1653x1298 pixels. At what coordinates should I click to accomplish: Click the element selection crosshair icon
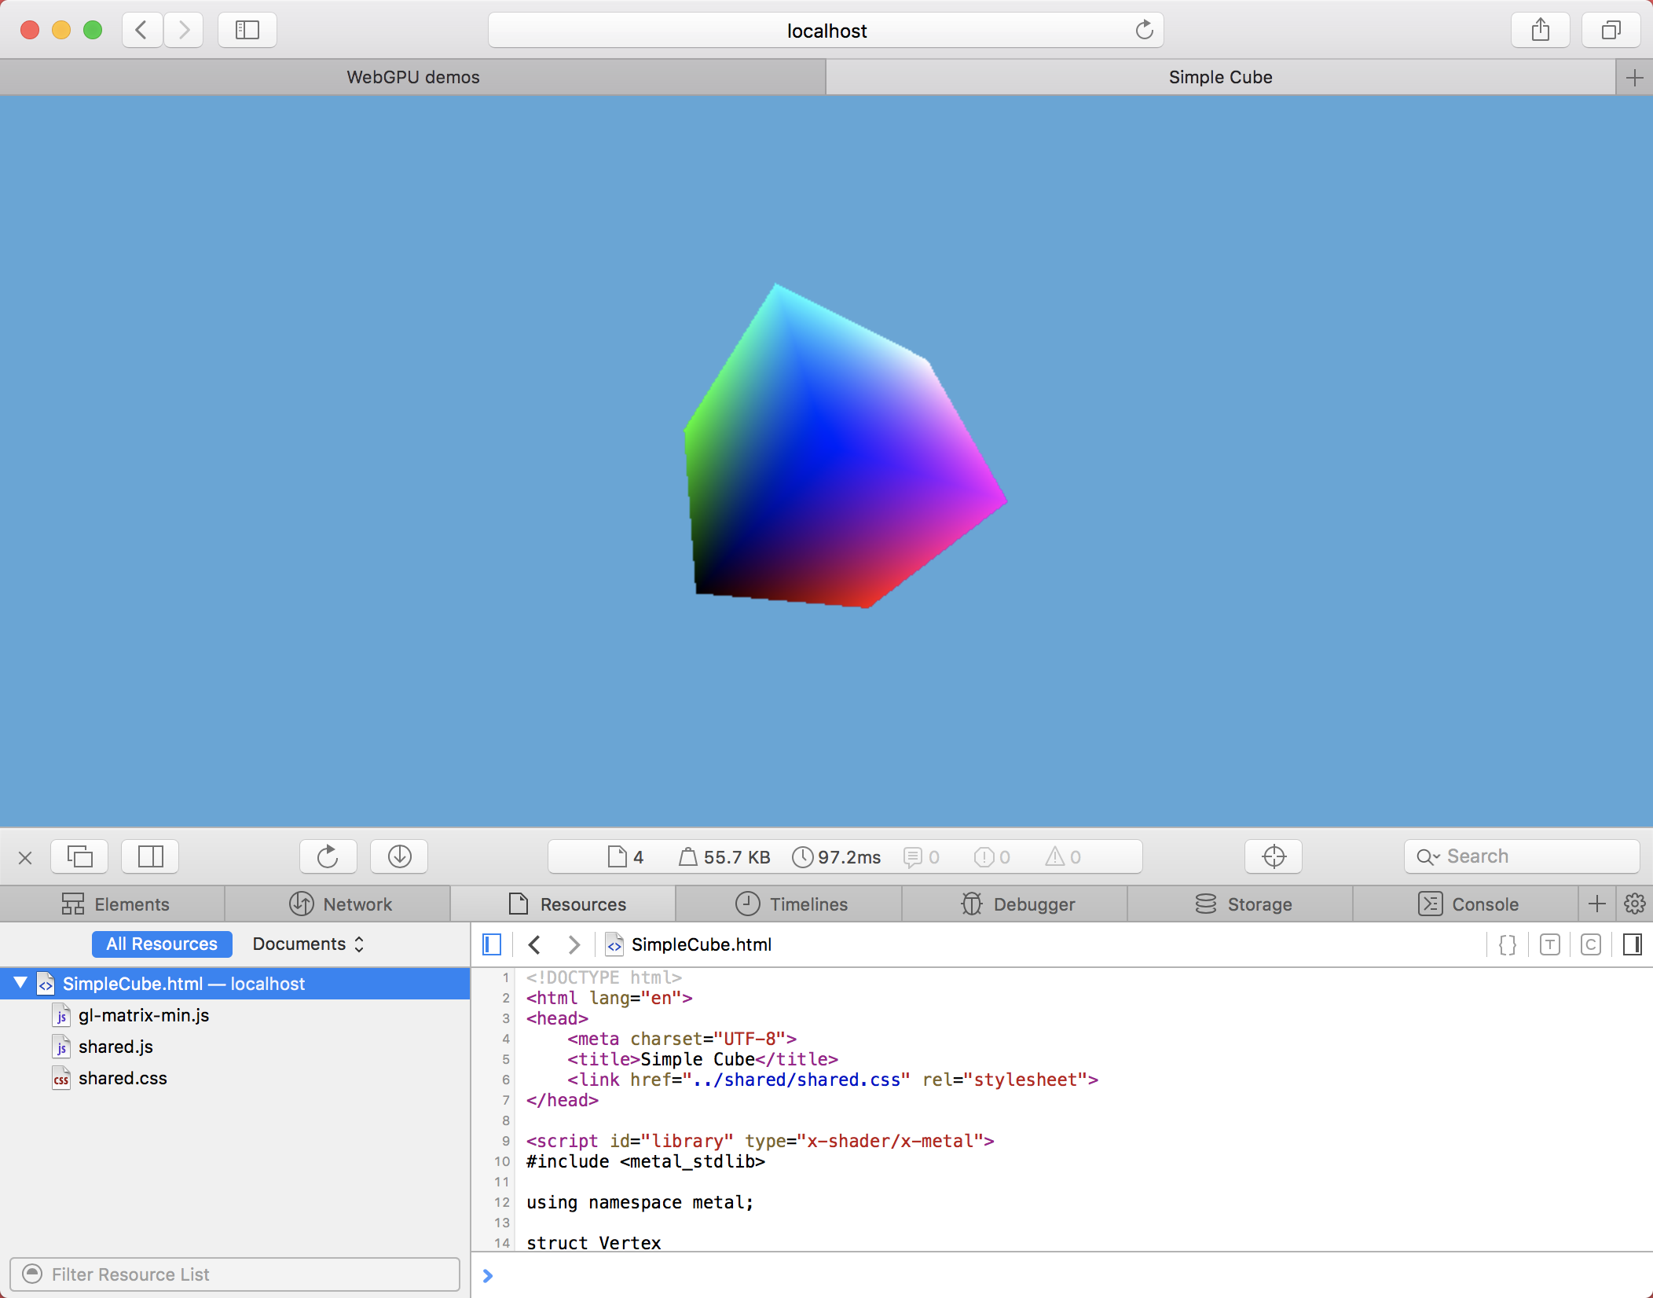pos(1274,856)
